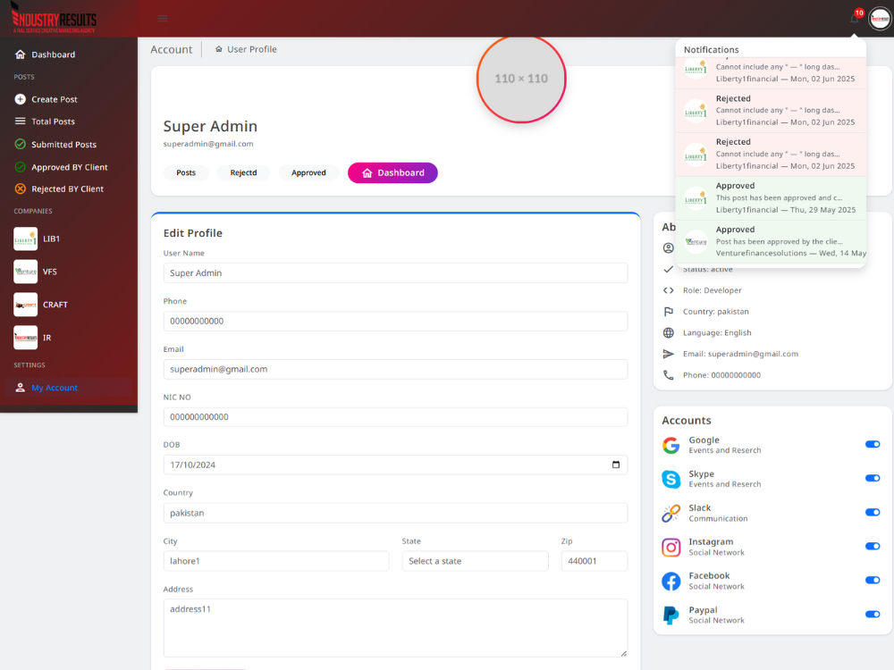The image size is (894, 670).
Task: Click the Posts pill button
Action: click(186, 172)
